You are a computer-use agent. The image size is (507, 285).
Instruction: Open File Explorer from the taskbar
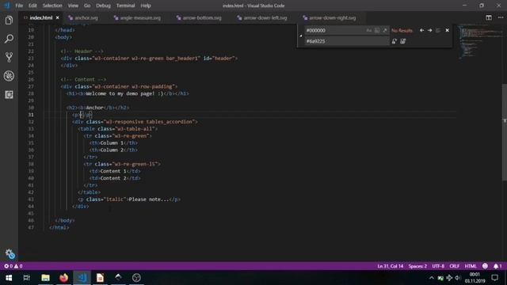(45, 278)
